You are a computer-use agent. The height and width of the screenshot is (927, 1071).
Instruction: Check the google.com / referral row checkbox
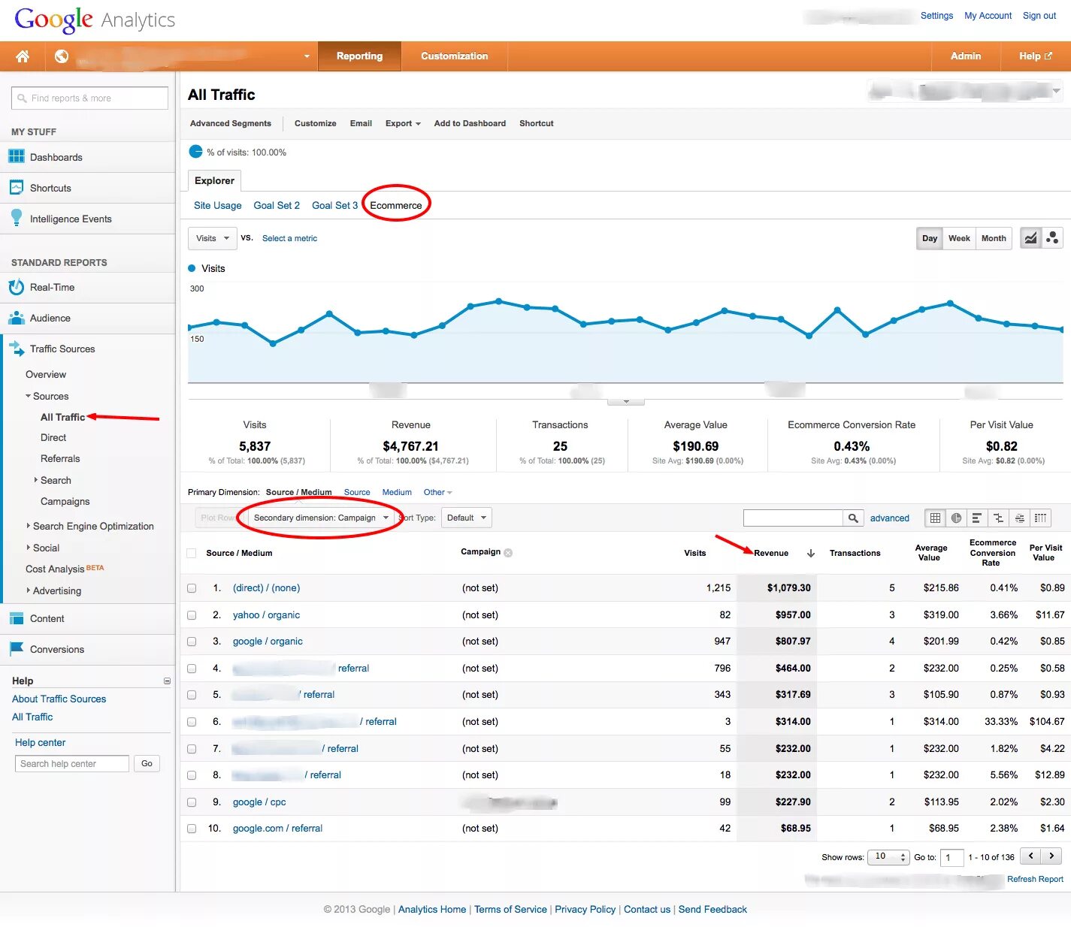tap(192, 829)
